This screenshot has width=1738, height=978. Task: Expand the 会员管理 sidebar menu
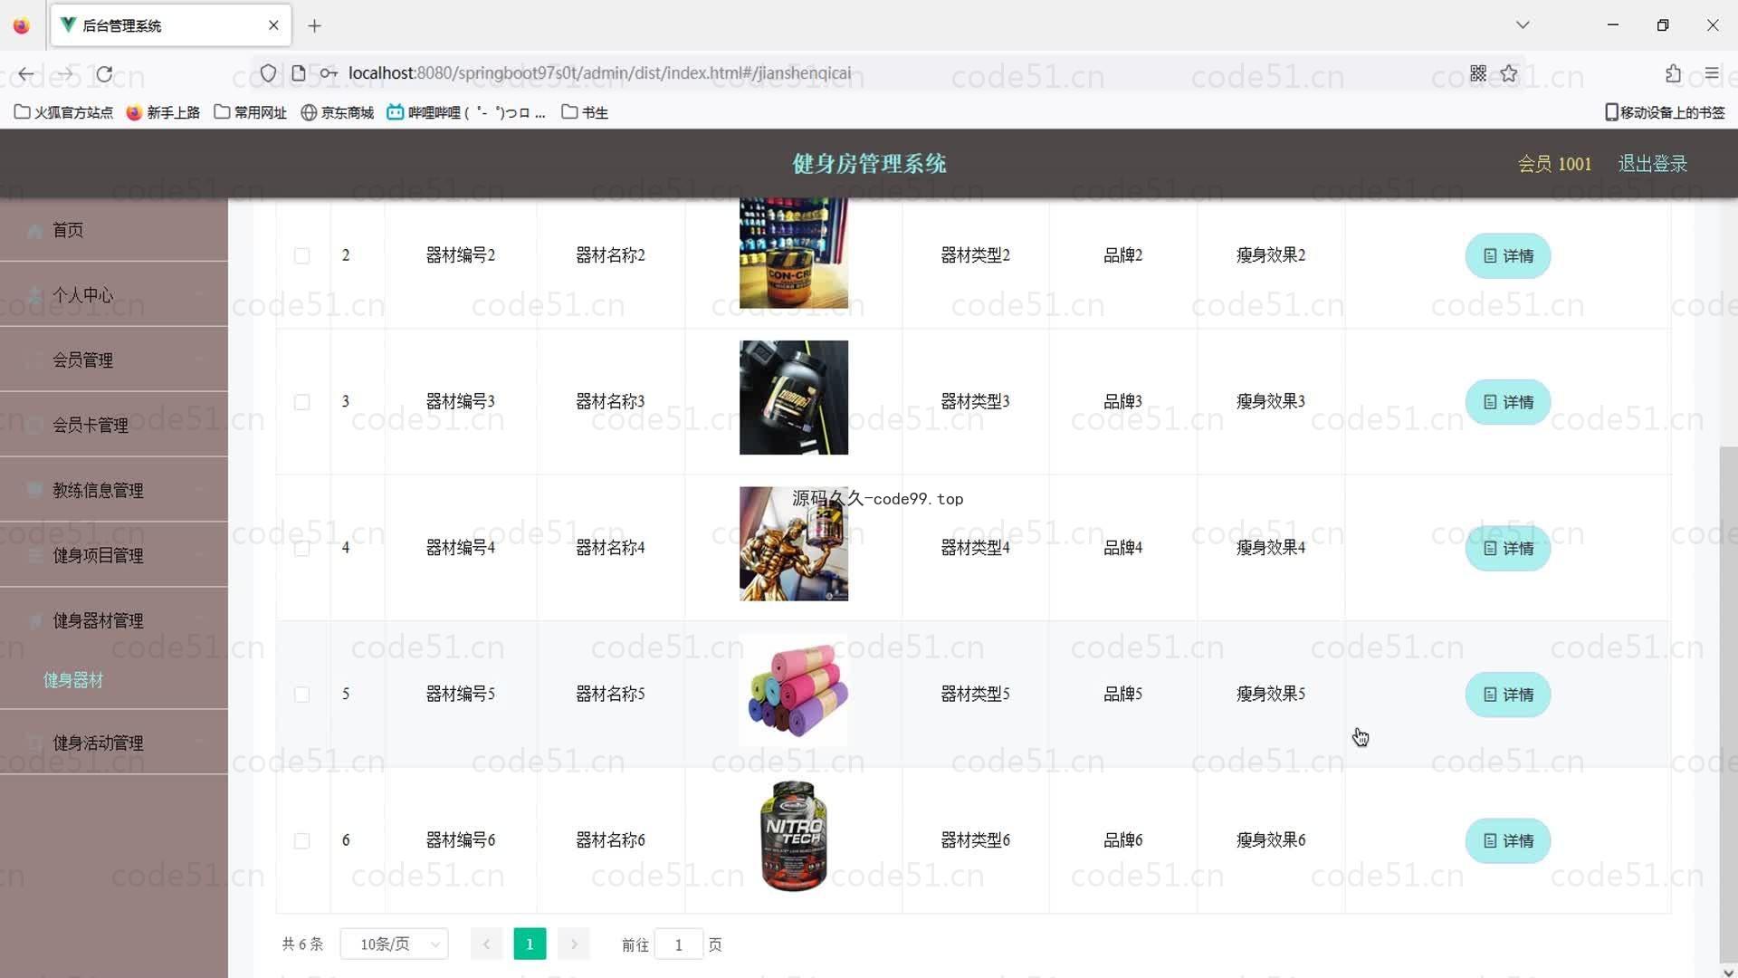[x=114, y=360]
